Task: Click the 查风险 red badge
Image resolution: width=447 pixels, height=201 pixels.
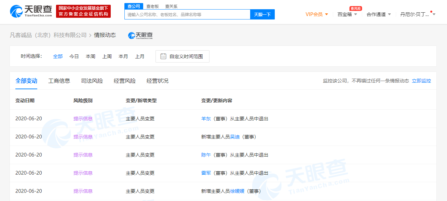Action: pos(355,8)
